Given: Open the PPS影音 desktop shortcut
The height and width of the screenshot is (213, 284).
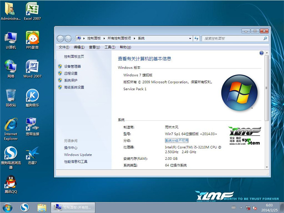Looking at the screenshot, I should (32, 40).
